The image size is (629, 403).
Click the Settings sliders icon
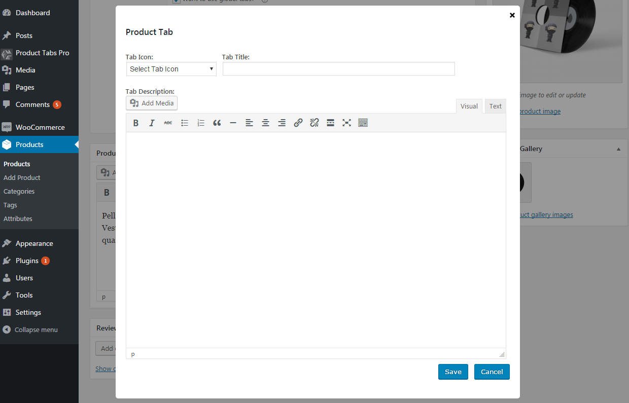click(7, 312)
